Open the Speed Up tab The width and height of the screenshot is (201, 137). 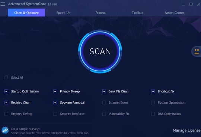(63, 13)
